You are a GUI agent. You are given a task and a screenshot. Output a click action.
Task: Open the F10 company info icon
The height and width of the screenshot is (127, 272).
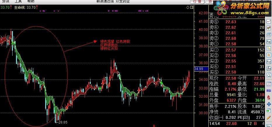click(269, 42)
